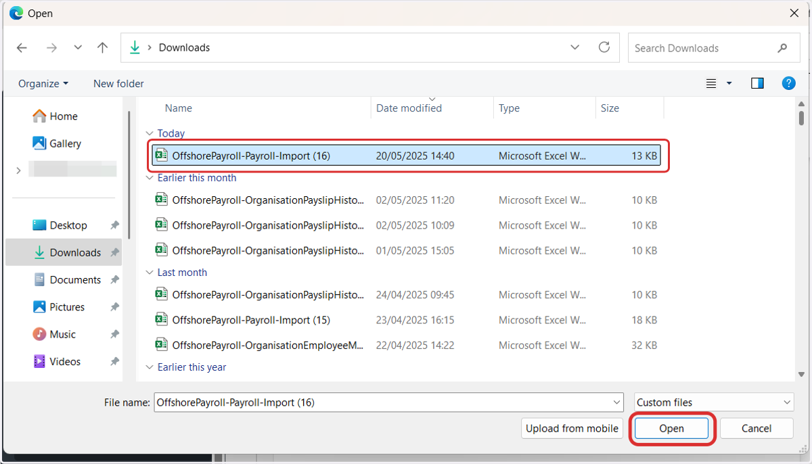Image resolution: width=812 pixels, height=464 pixels.
Task: Click the pin icon next to Documents
Action: pyautogui.click(x=114, y=279)
